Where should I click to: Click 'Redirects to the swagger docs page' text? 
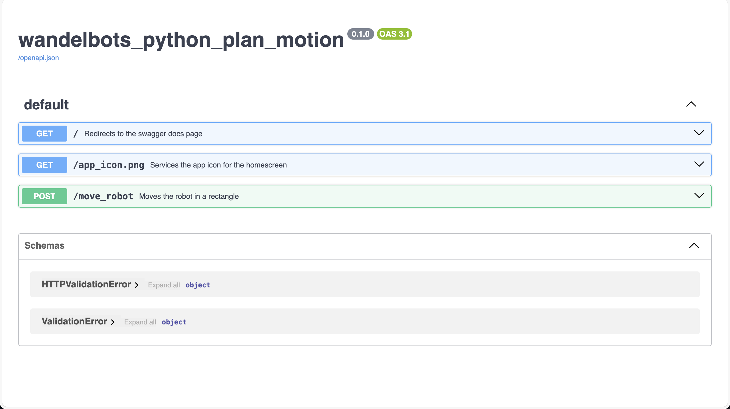pos(143,134)
